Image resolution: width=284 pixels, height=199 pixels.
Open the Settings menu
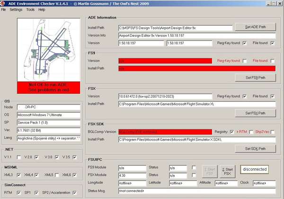[x=16, y=9]
